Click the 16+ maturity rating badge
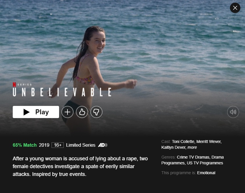 tap(58, 145)
